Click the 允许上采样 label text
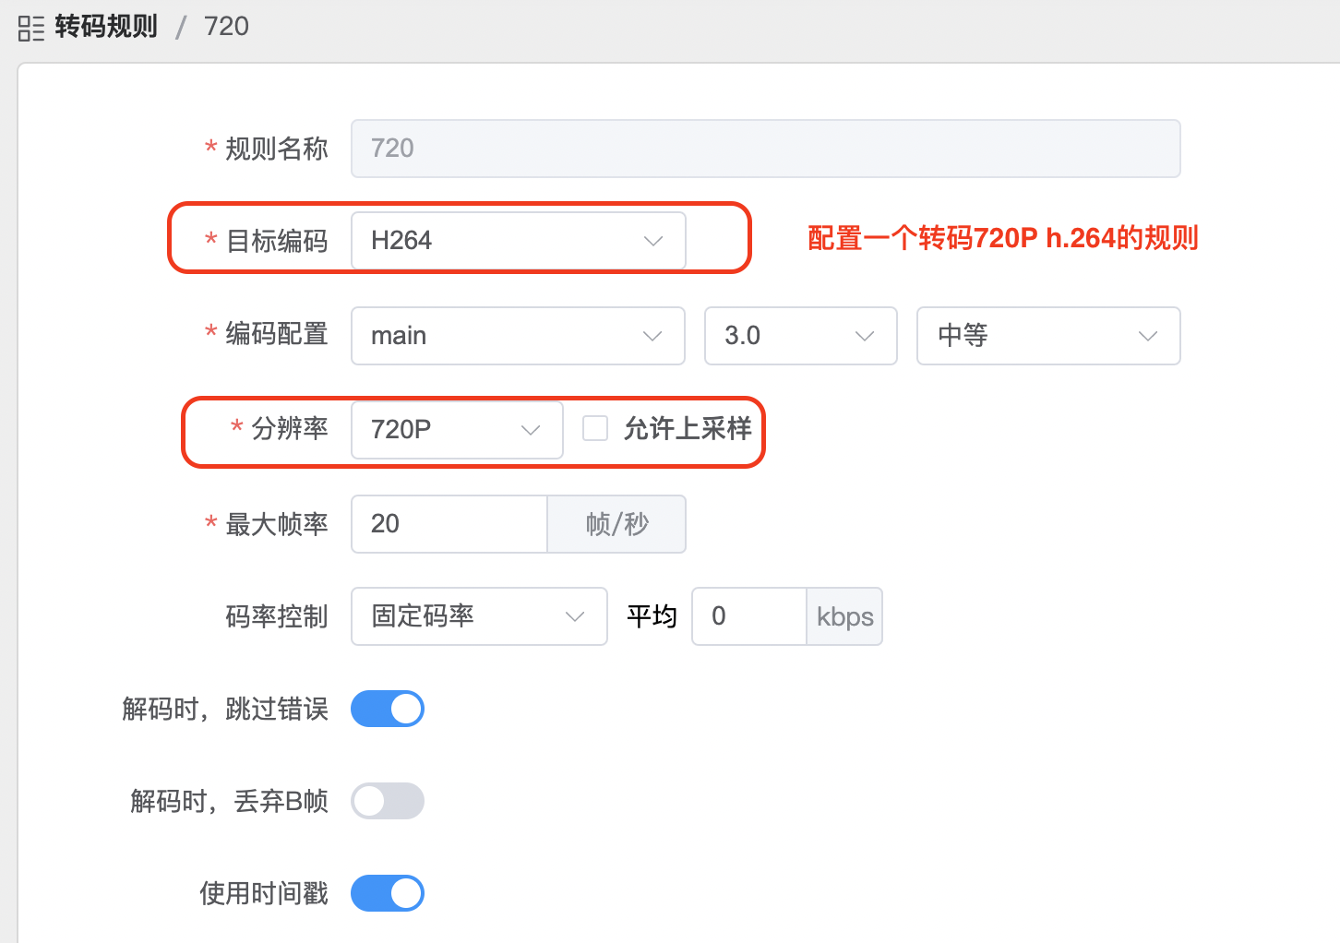Image resolution: width=1340 pixels, height=943 pixels. [688, 428]
